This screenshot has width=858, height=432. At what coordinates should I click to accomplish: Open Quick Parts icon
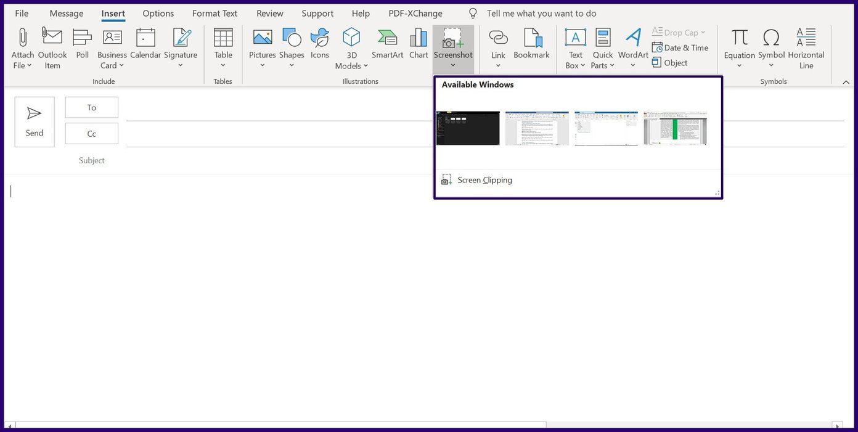603,37
